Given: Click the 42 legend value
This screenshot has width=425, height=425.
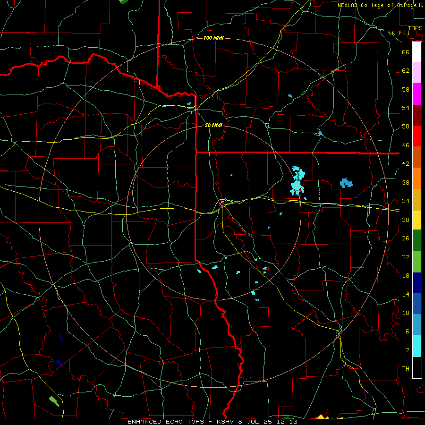Looking at the screenshot, I should point(406,164).
